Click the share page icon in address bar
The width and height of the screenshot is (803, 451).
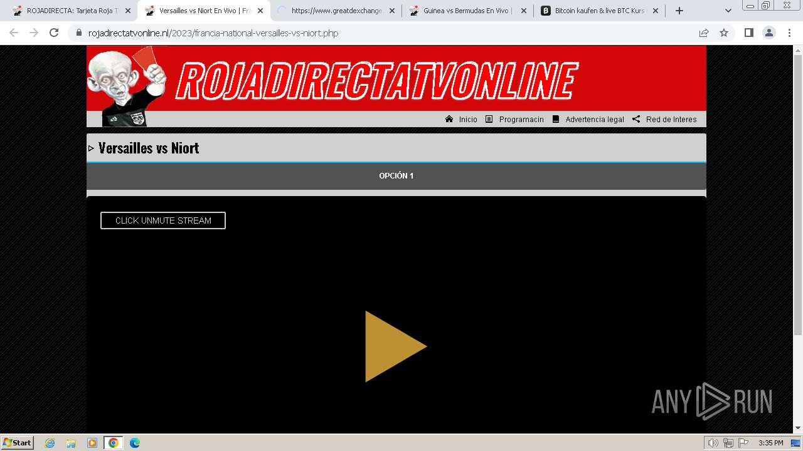[x=704, y=33]
